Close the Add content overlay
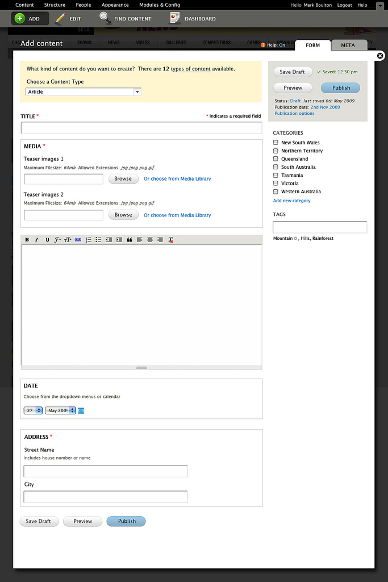 pyautogui.click(x=380, y=56)
